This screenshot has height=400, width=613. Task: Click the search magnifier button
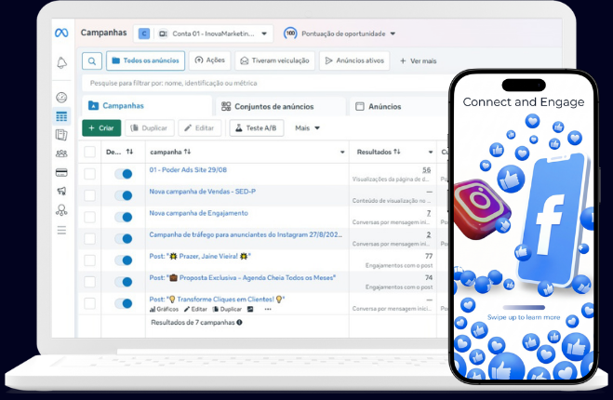[92, 61]
